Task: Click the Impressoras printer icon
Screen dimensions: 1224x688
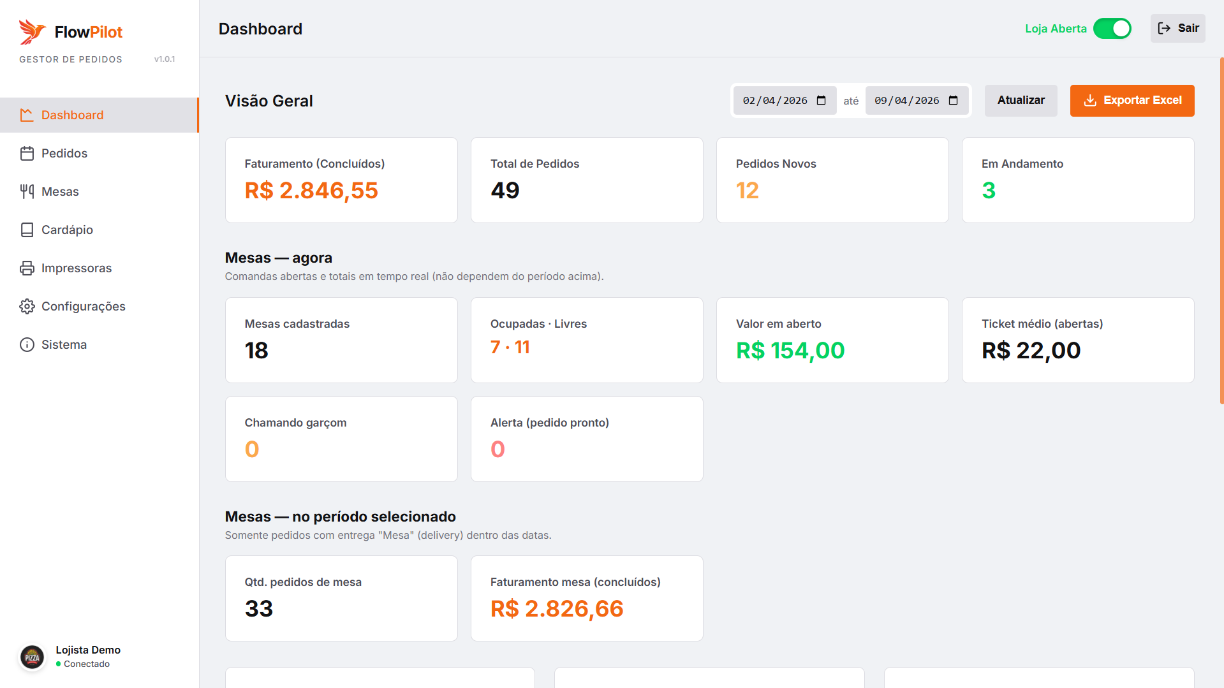Action: coord(27,268)
